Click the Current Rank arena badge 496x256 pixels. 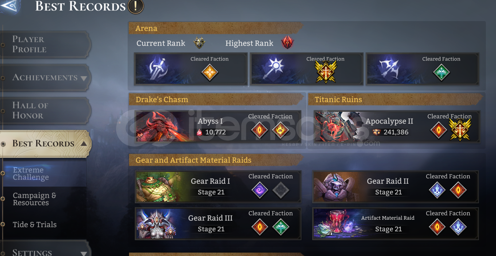click(199, 43)
